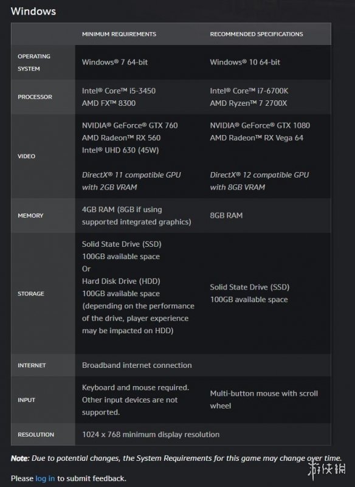Image resolution: width=355 pixels, height=487 pixels.
Task: Click the Storage row label
Action: [x=31, y=294]
